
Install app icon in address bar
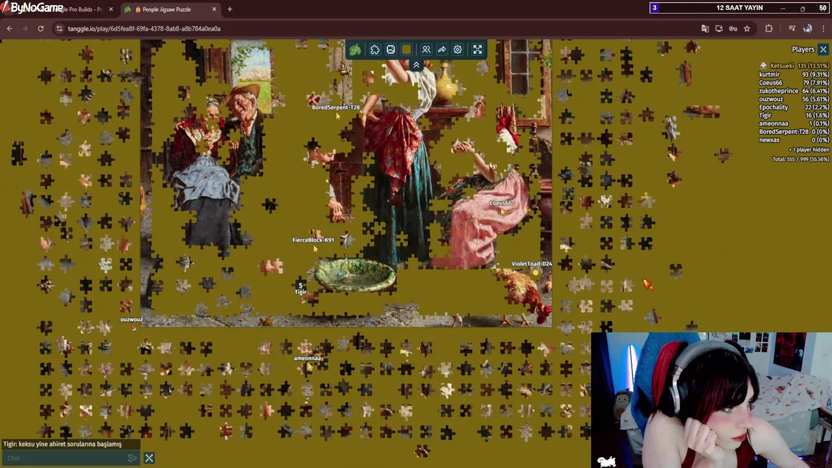pyautogui.click(x=719, y=29)
